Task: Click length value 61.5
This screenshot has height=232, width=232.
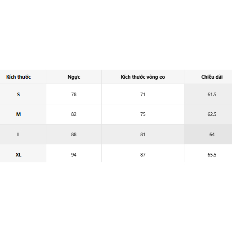Action: (x=212, y=94)
